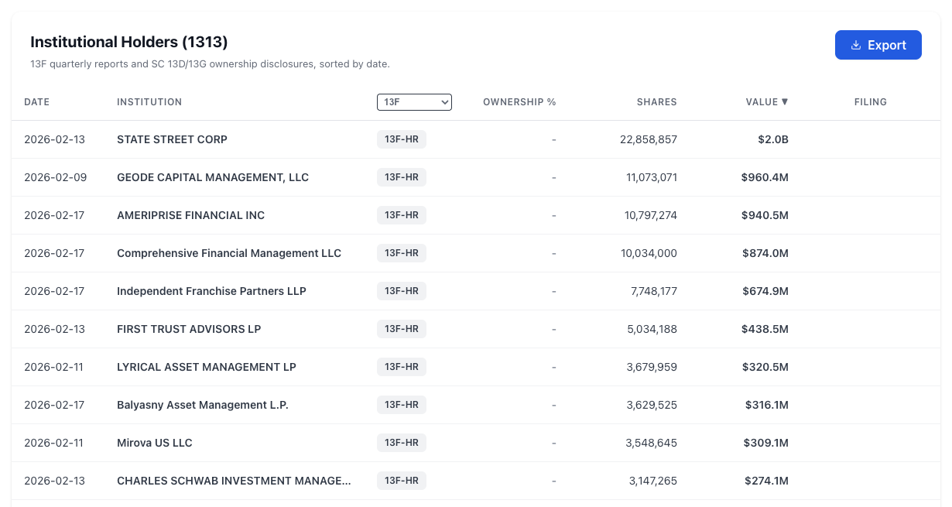Select GEODE CAPITAL MANAGEMENT, LLC row name
The width and height of the screenshot is (952, 507).
[x=213, y=177]
